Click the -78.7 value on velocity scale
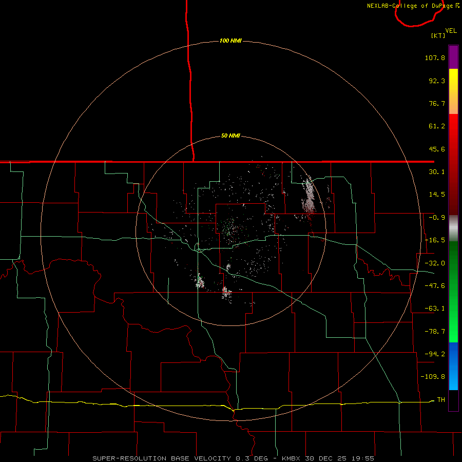The image size is (462, 462). pos(435,332)
